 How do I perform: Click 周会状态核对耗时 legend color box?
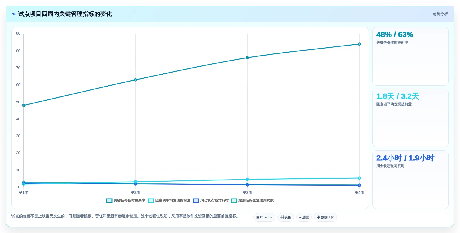[x=196, y=201]
